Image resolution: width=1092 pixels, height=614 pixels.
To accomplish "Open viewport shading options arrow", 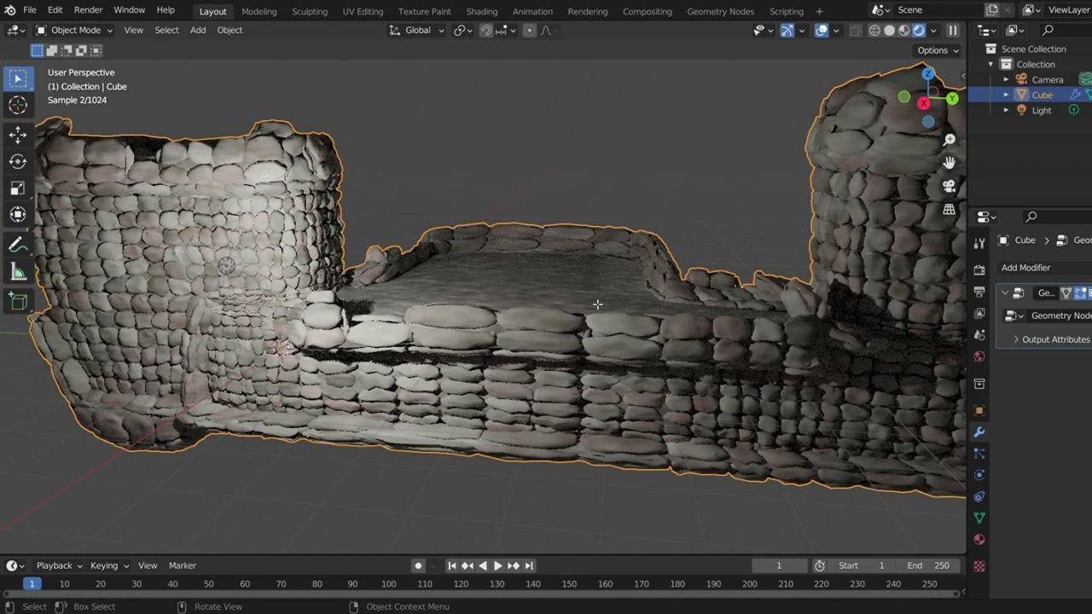I will coord(935,30).
